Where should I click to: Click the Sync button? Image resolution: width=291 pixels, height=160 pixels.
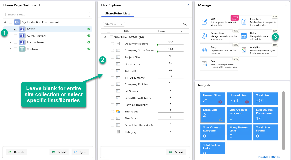[x=80, y=152]
